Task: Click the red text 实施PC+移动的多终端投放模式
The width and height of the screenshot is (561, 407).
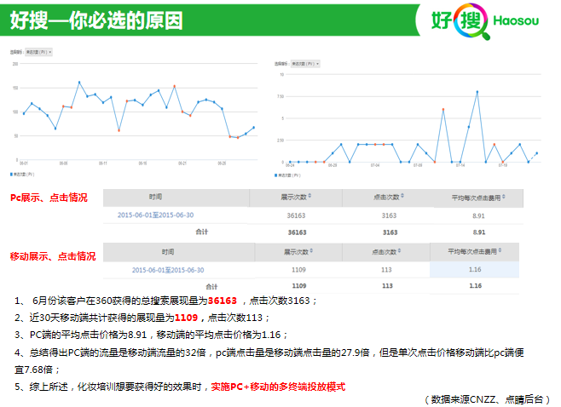Action: (x=278, y=387)
